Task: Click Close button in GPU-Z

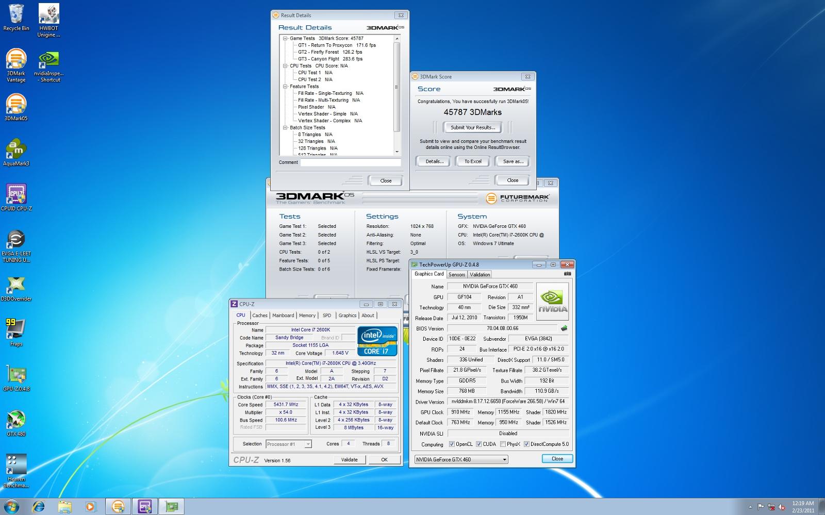Action: point(557,459)
